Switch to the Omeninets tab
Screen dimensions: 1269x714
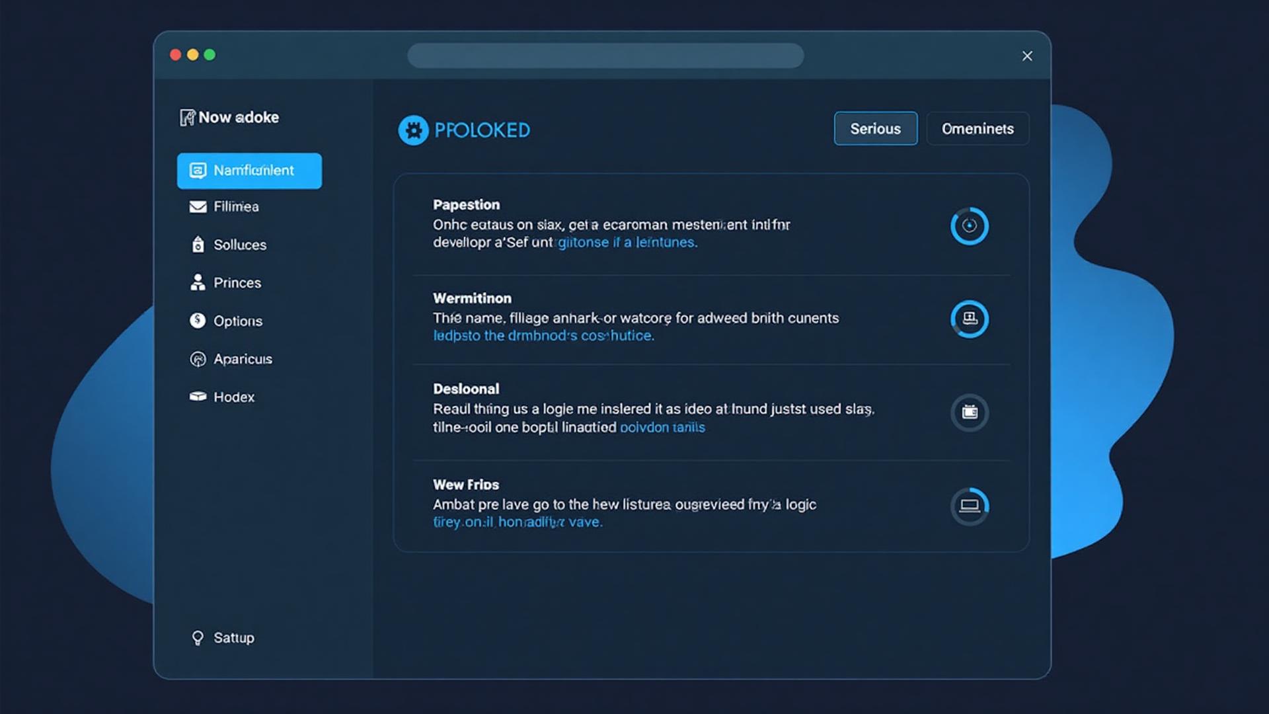point(978,129)
